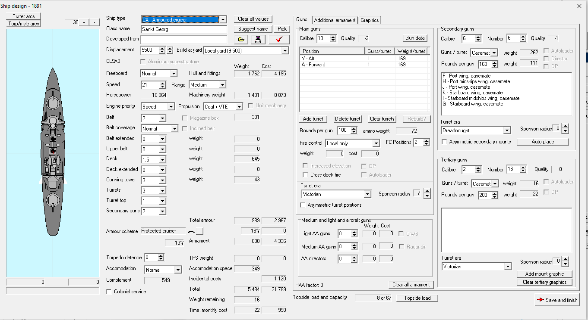588x320 pixels.
Task: Toggle the Increased elevation checkbox
Action: coord(306,166)
